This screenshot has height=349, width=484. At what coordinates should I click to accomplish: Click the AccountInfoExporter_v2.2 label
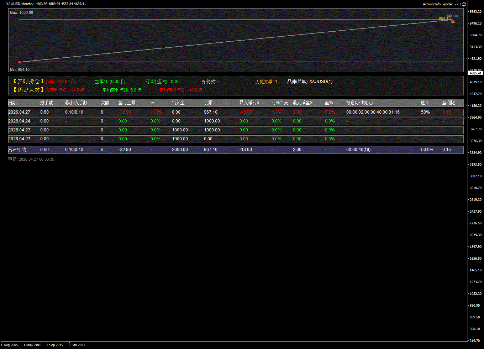click(x=442, y=4)
